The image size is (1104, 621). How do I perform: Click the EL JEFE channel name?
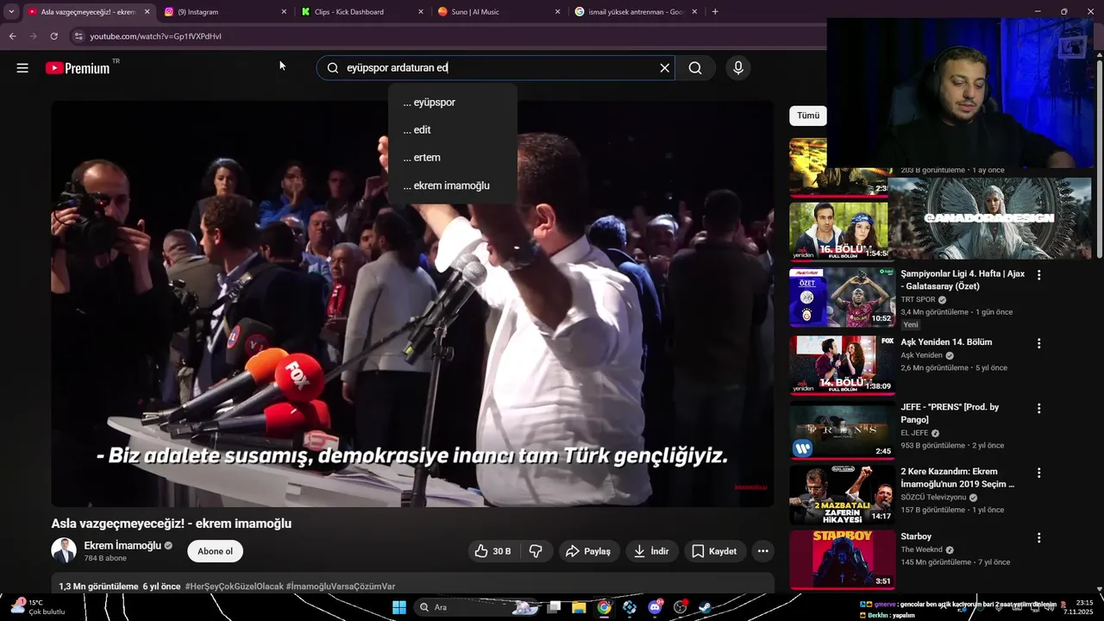point(914,433)
